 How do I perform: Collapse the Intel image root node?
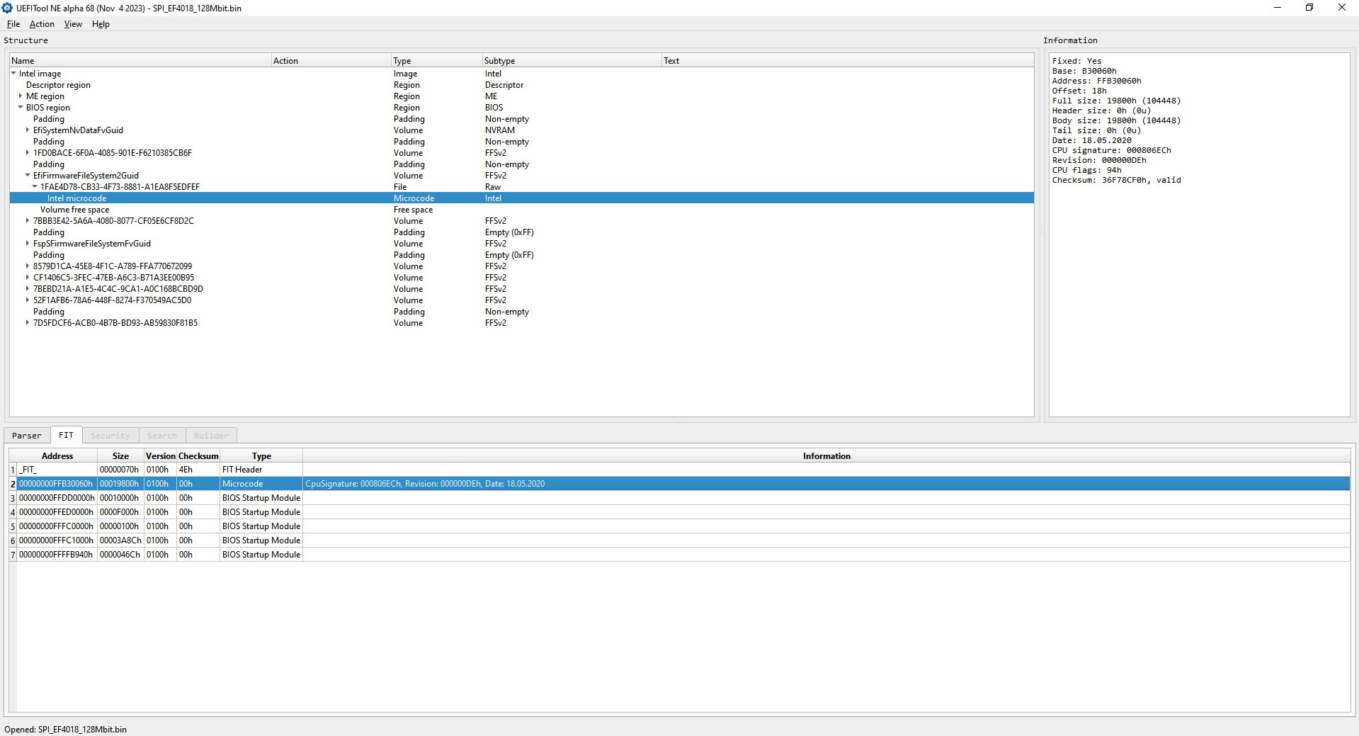tap(13, 74)
